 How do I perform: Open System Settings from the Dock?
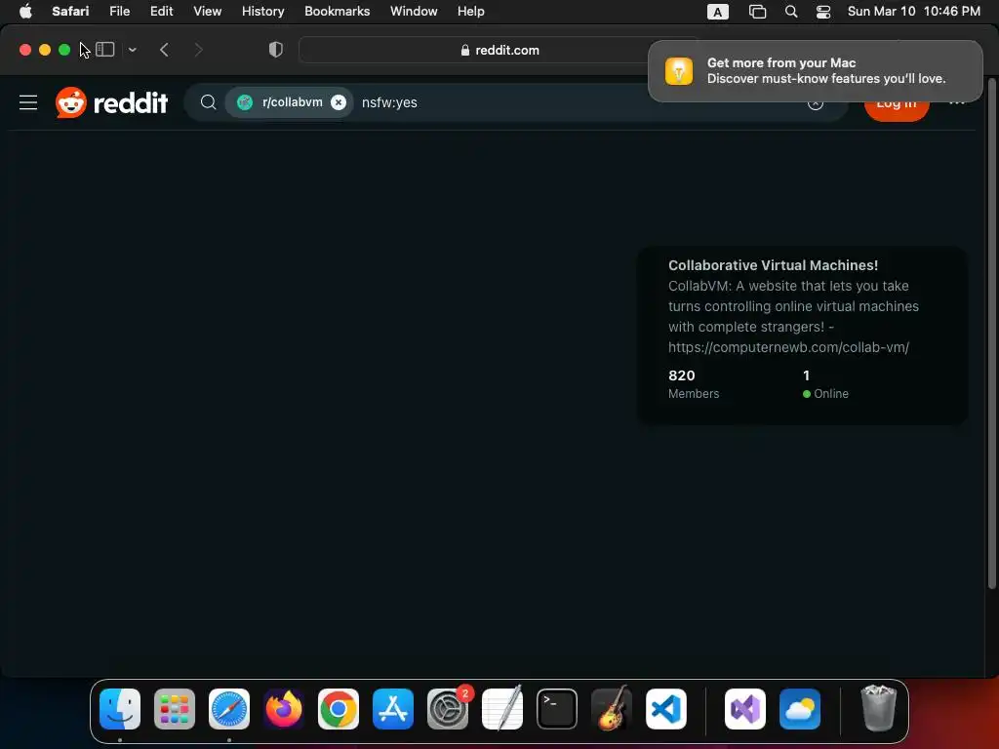(448, 709)
